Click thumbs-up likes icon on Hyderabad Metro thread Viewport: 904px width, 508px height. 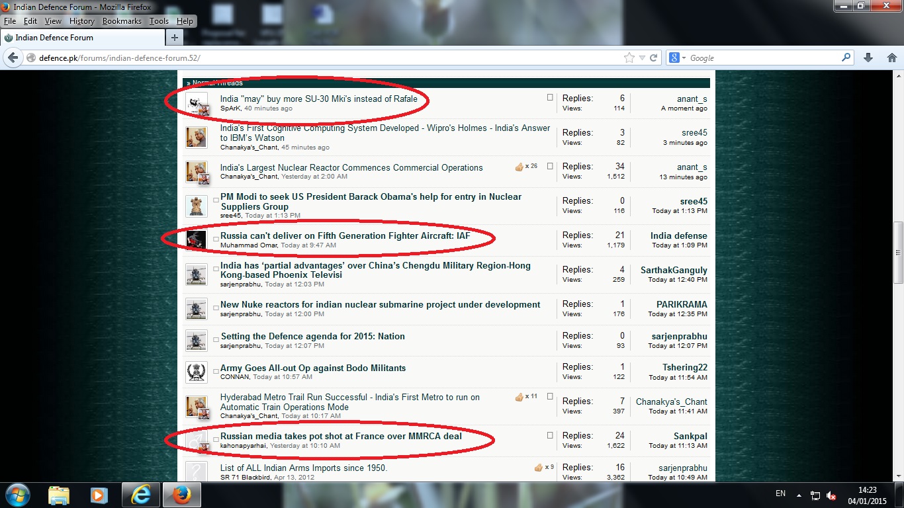click(520, 397)
